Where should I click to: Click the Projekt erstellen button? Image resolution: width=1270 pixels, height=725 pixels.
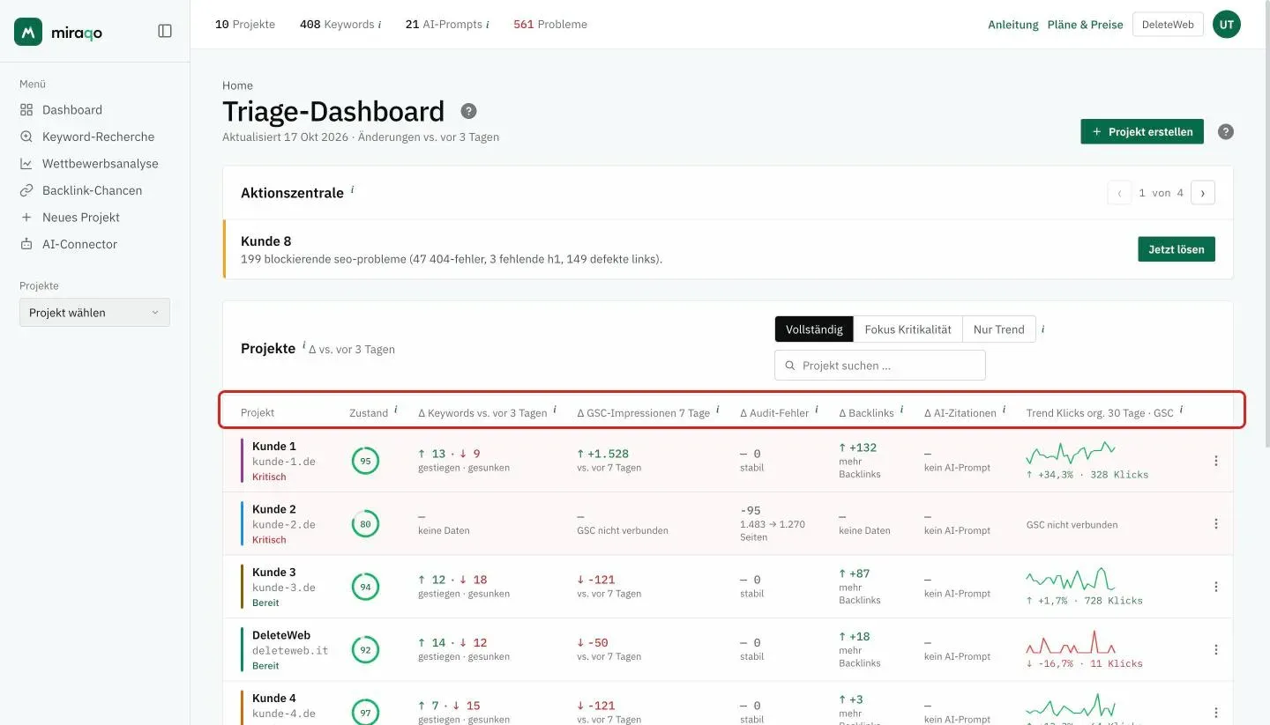tap(1142, 132)
